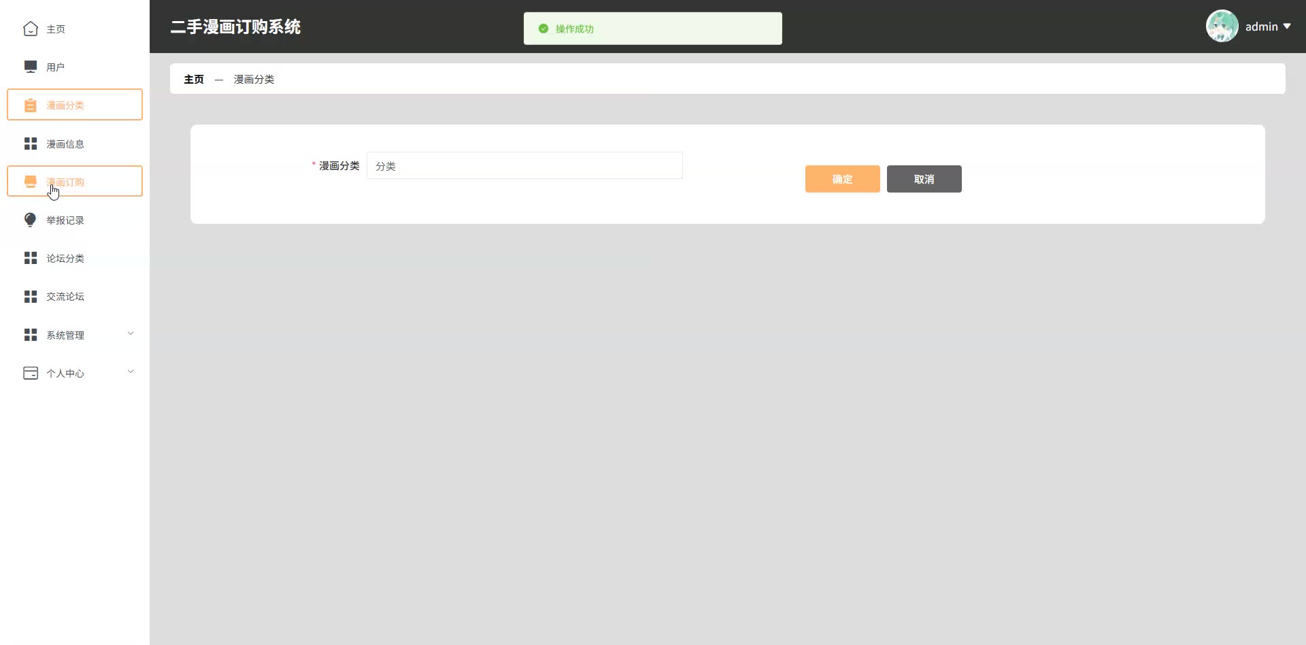Open the admin account dropdown arrow
This screenshot has height=645, width=1306.
1287,27
